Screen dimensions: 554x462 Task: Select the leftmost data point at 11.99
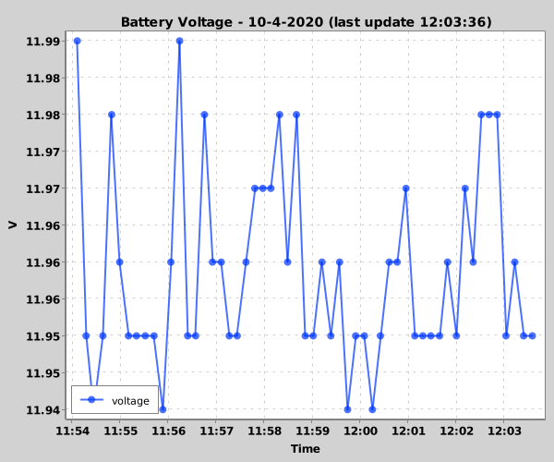tap(78, 41)
